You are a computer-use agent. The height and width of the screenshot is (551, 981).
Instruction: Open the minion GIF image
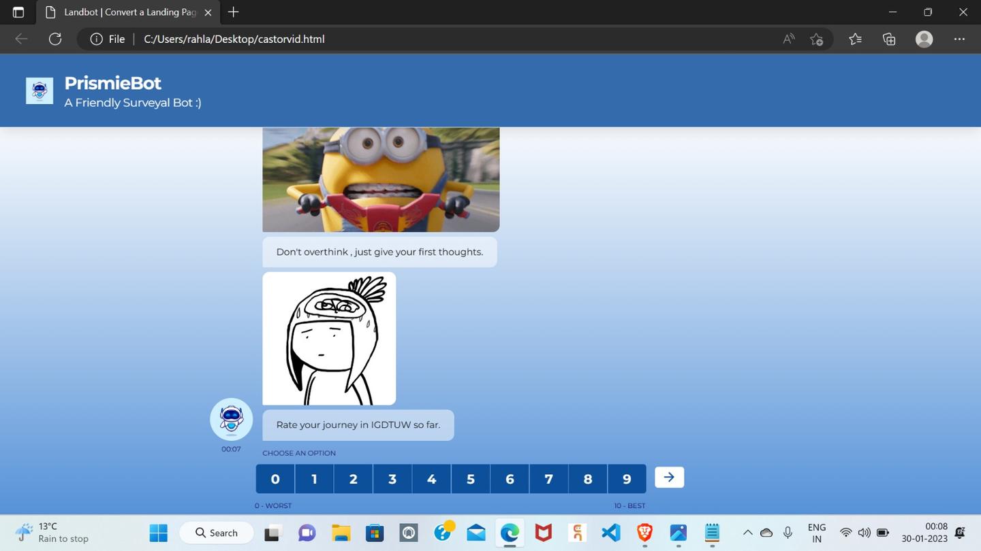click(x=381, y=180)
